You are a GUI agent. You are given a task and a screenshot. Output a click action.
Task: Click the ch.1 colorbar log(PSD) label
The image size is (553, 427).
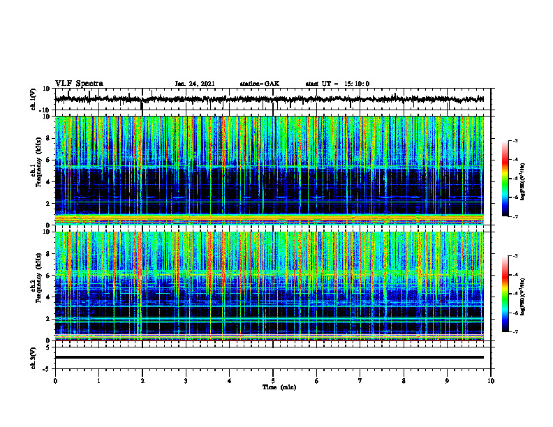pyautogui.click(x=522, y=181)
